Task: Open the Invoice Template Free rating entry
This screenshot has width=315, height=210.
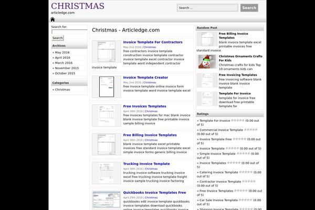Action: 215,139
